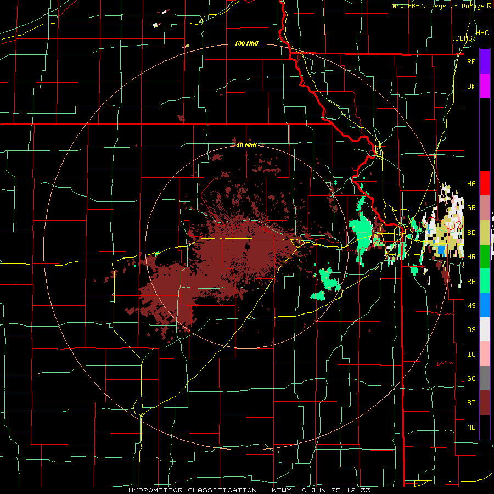The height and width of the screenshot is (494, 494).
Task: Click the purple RF legend color swatch
Action: (485, 61)
